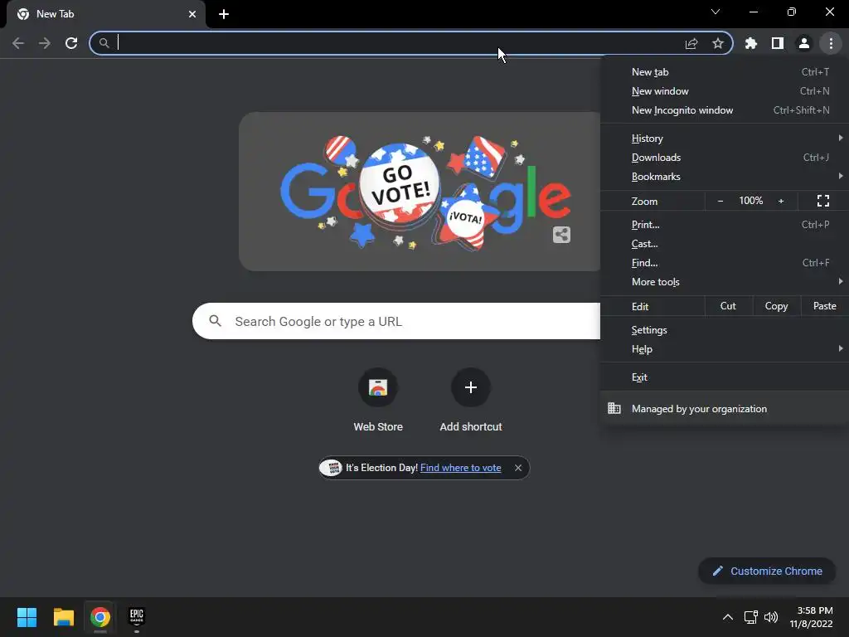
Task: Open the Go Vote Google doodle
Action: pyautogui.click(x=420, y=192)
